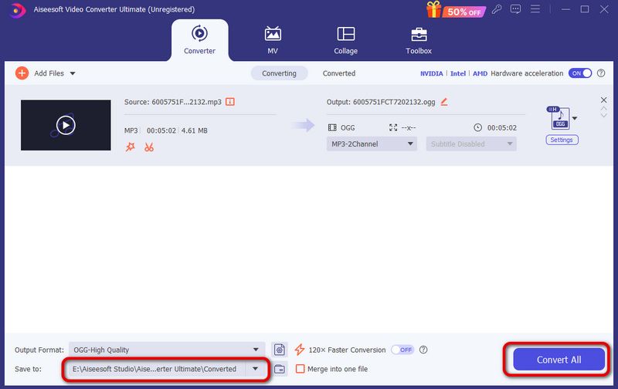The height and width of the screenshot is (389, 618).
Task: Click the Convert All button
Action: (559, 360)
